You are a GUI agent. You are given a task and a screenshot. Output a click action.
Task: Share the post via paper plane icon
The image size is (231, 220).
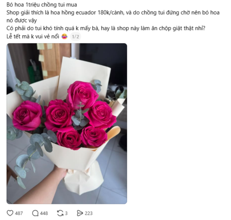coord(80,213)
